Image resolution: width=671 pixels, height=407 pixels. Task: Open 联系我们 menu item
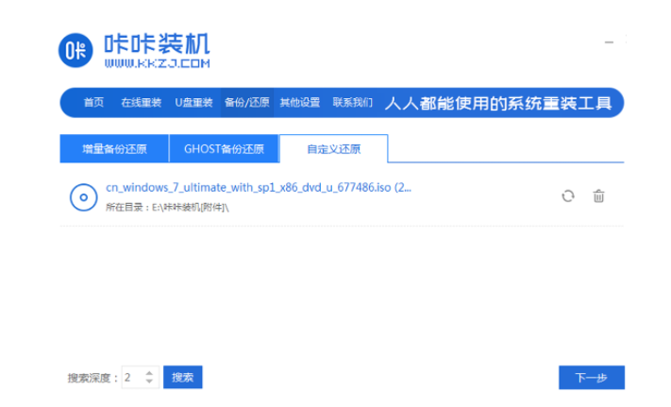pos(353,103)
